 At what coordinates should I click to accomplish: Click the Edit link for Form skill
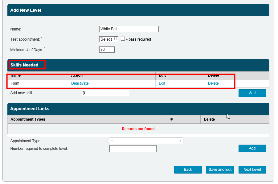[162, 83]
